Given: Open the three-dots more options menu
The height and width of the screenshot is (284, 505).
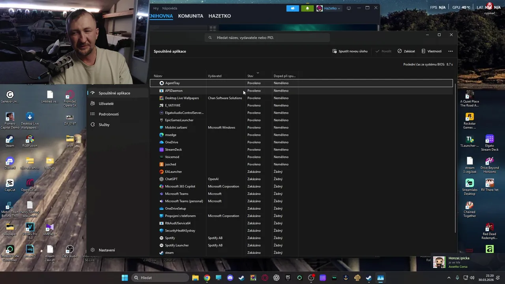Looking at the screenshot, I should point(451,51).
